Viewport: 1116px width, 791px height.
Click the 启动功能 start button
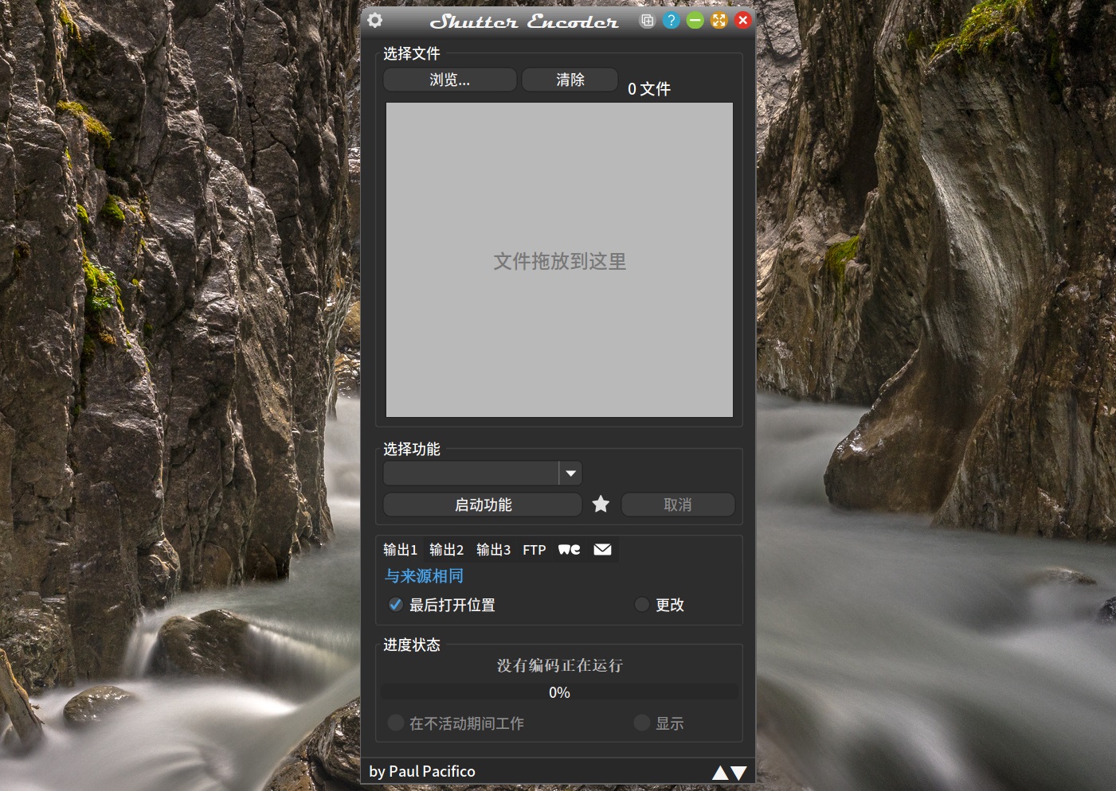coord(483,505)
